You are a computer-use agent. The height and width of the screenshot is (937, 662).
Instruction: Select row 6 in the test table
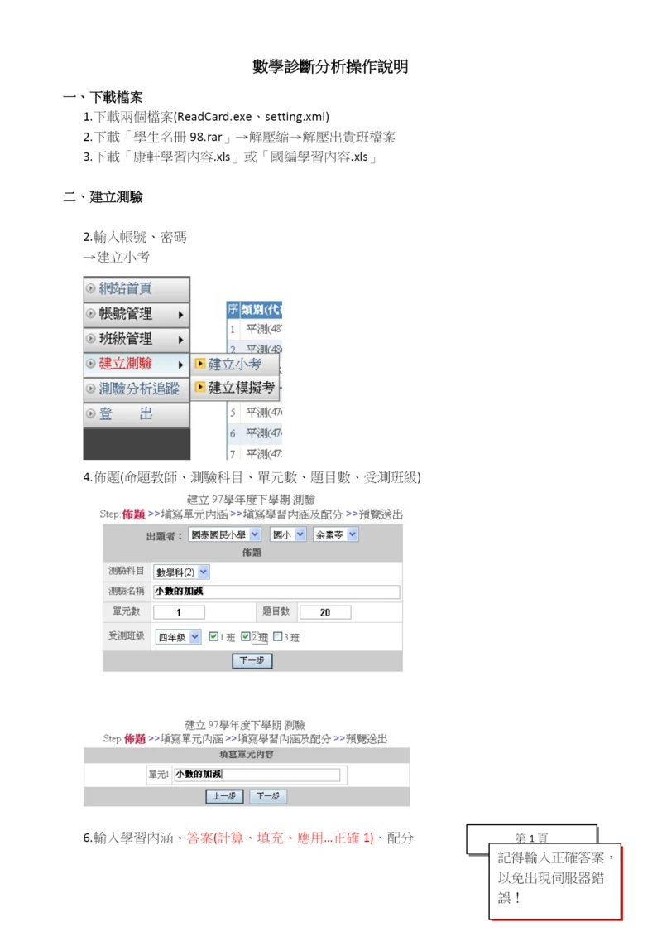[x=254, y=433]
